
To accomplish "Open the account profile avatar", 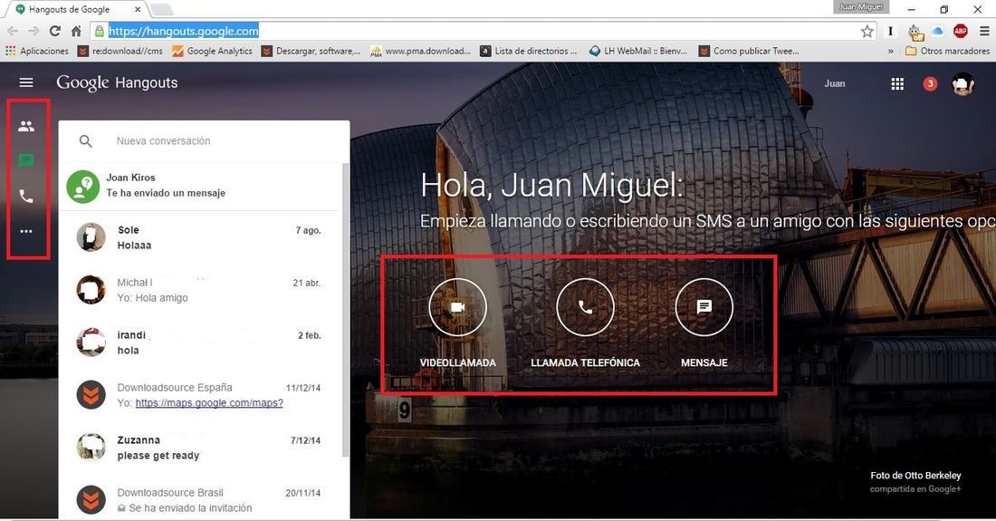I will coord(963,84).
